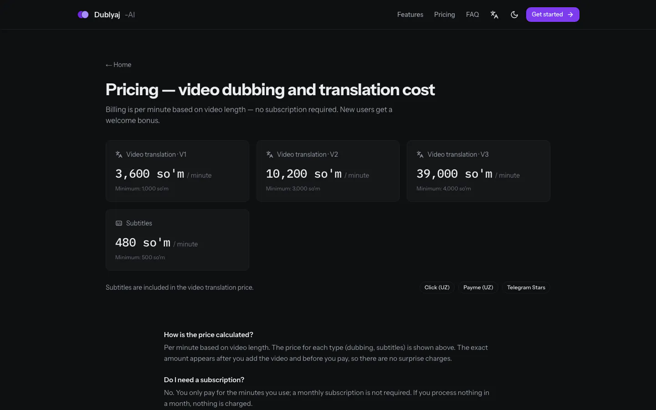Click the translate icon on V2 card
This screenshot has height=410, width=656.
tap(270, 154)
